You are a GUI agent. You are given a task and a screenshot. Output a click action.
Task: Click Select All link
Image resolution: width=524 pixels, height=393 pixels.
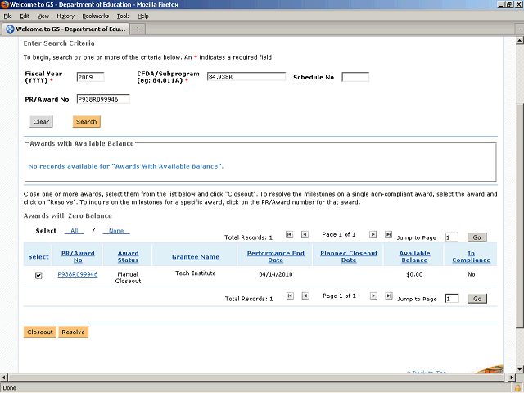click(x=75, y=231)
